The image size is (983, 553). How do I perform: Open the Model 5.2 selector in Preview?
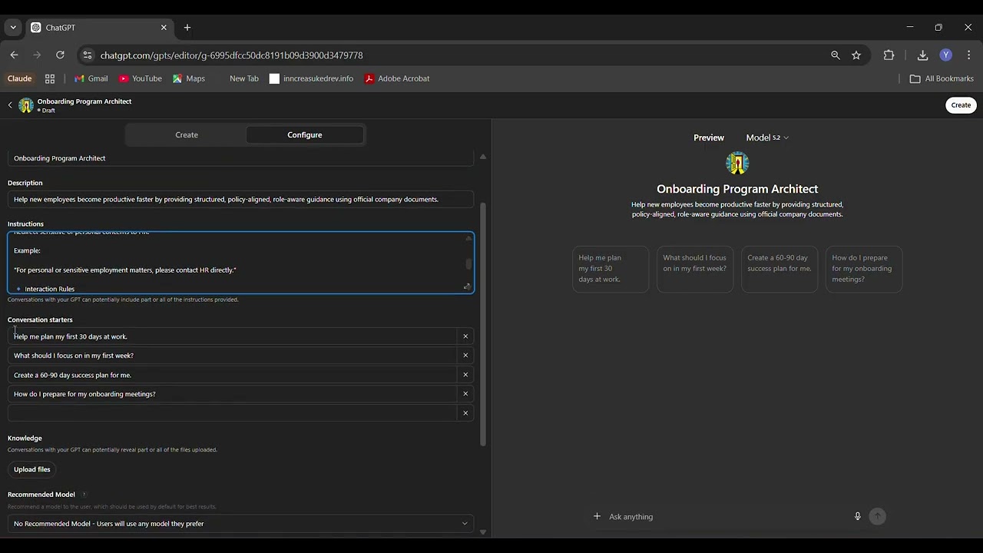[767, 137]
